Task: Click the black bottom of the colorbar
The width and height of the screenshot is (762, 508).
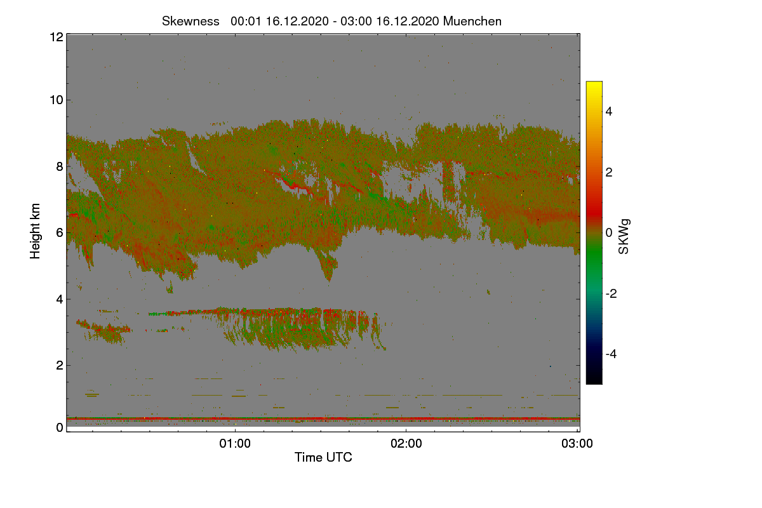Action: [x=594, y=379]
